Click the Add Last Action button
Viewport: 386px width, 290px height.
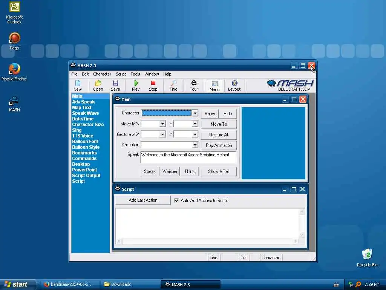143,200
